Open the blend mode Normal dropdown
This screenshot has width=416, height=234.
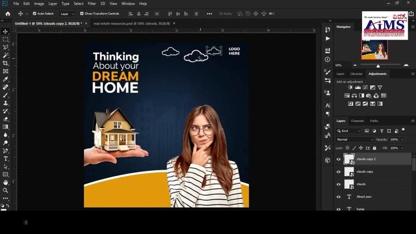(x=355, y=140)
